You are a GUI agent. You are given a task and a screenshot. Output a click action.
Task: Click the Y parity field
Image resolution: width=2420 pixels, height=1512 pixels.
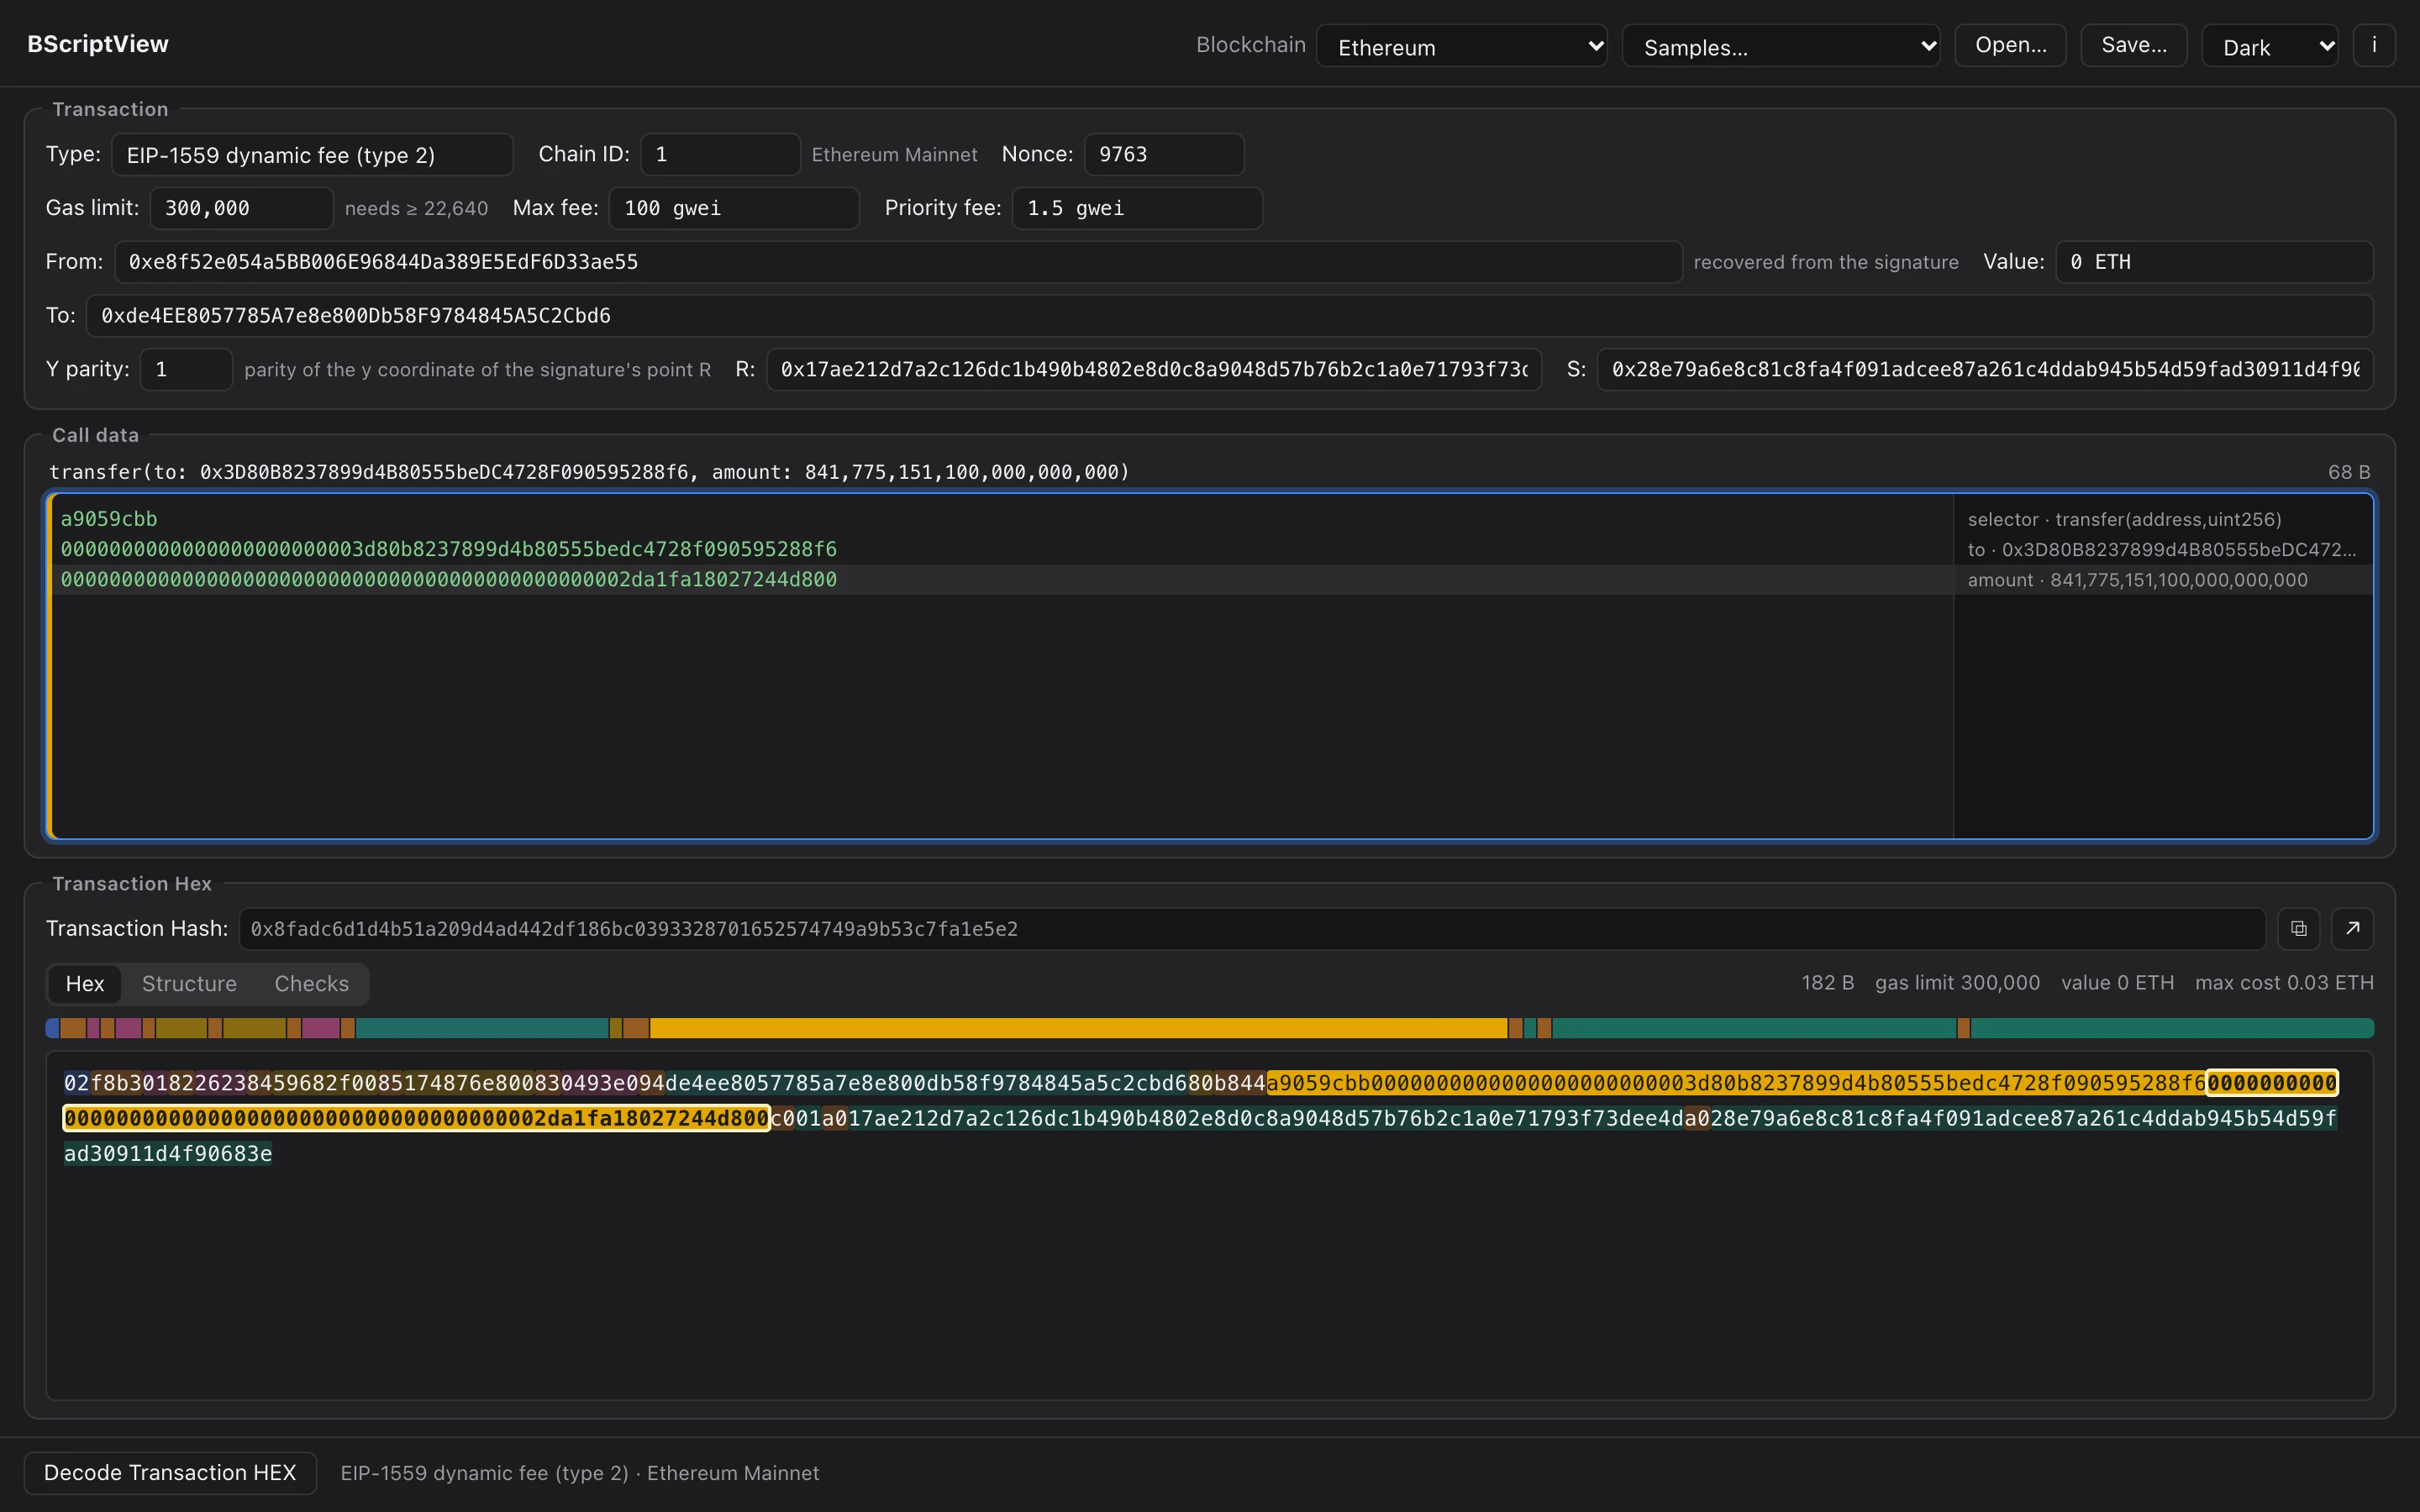[x=186, y=370]
